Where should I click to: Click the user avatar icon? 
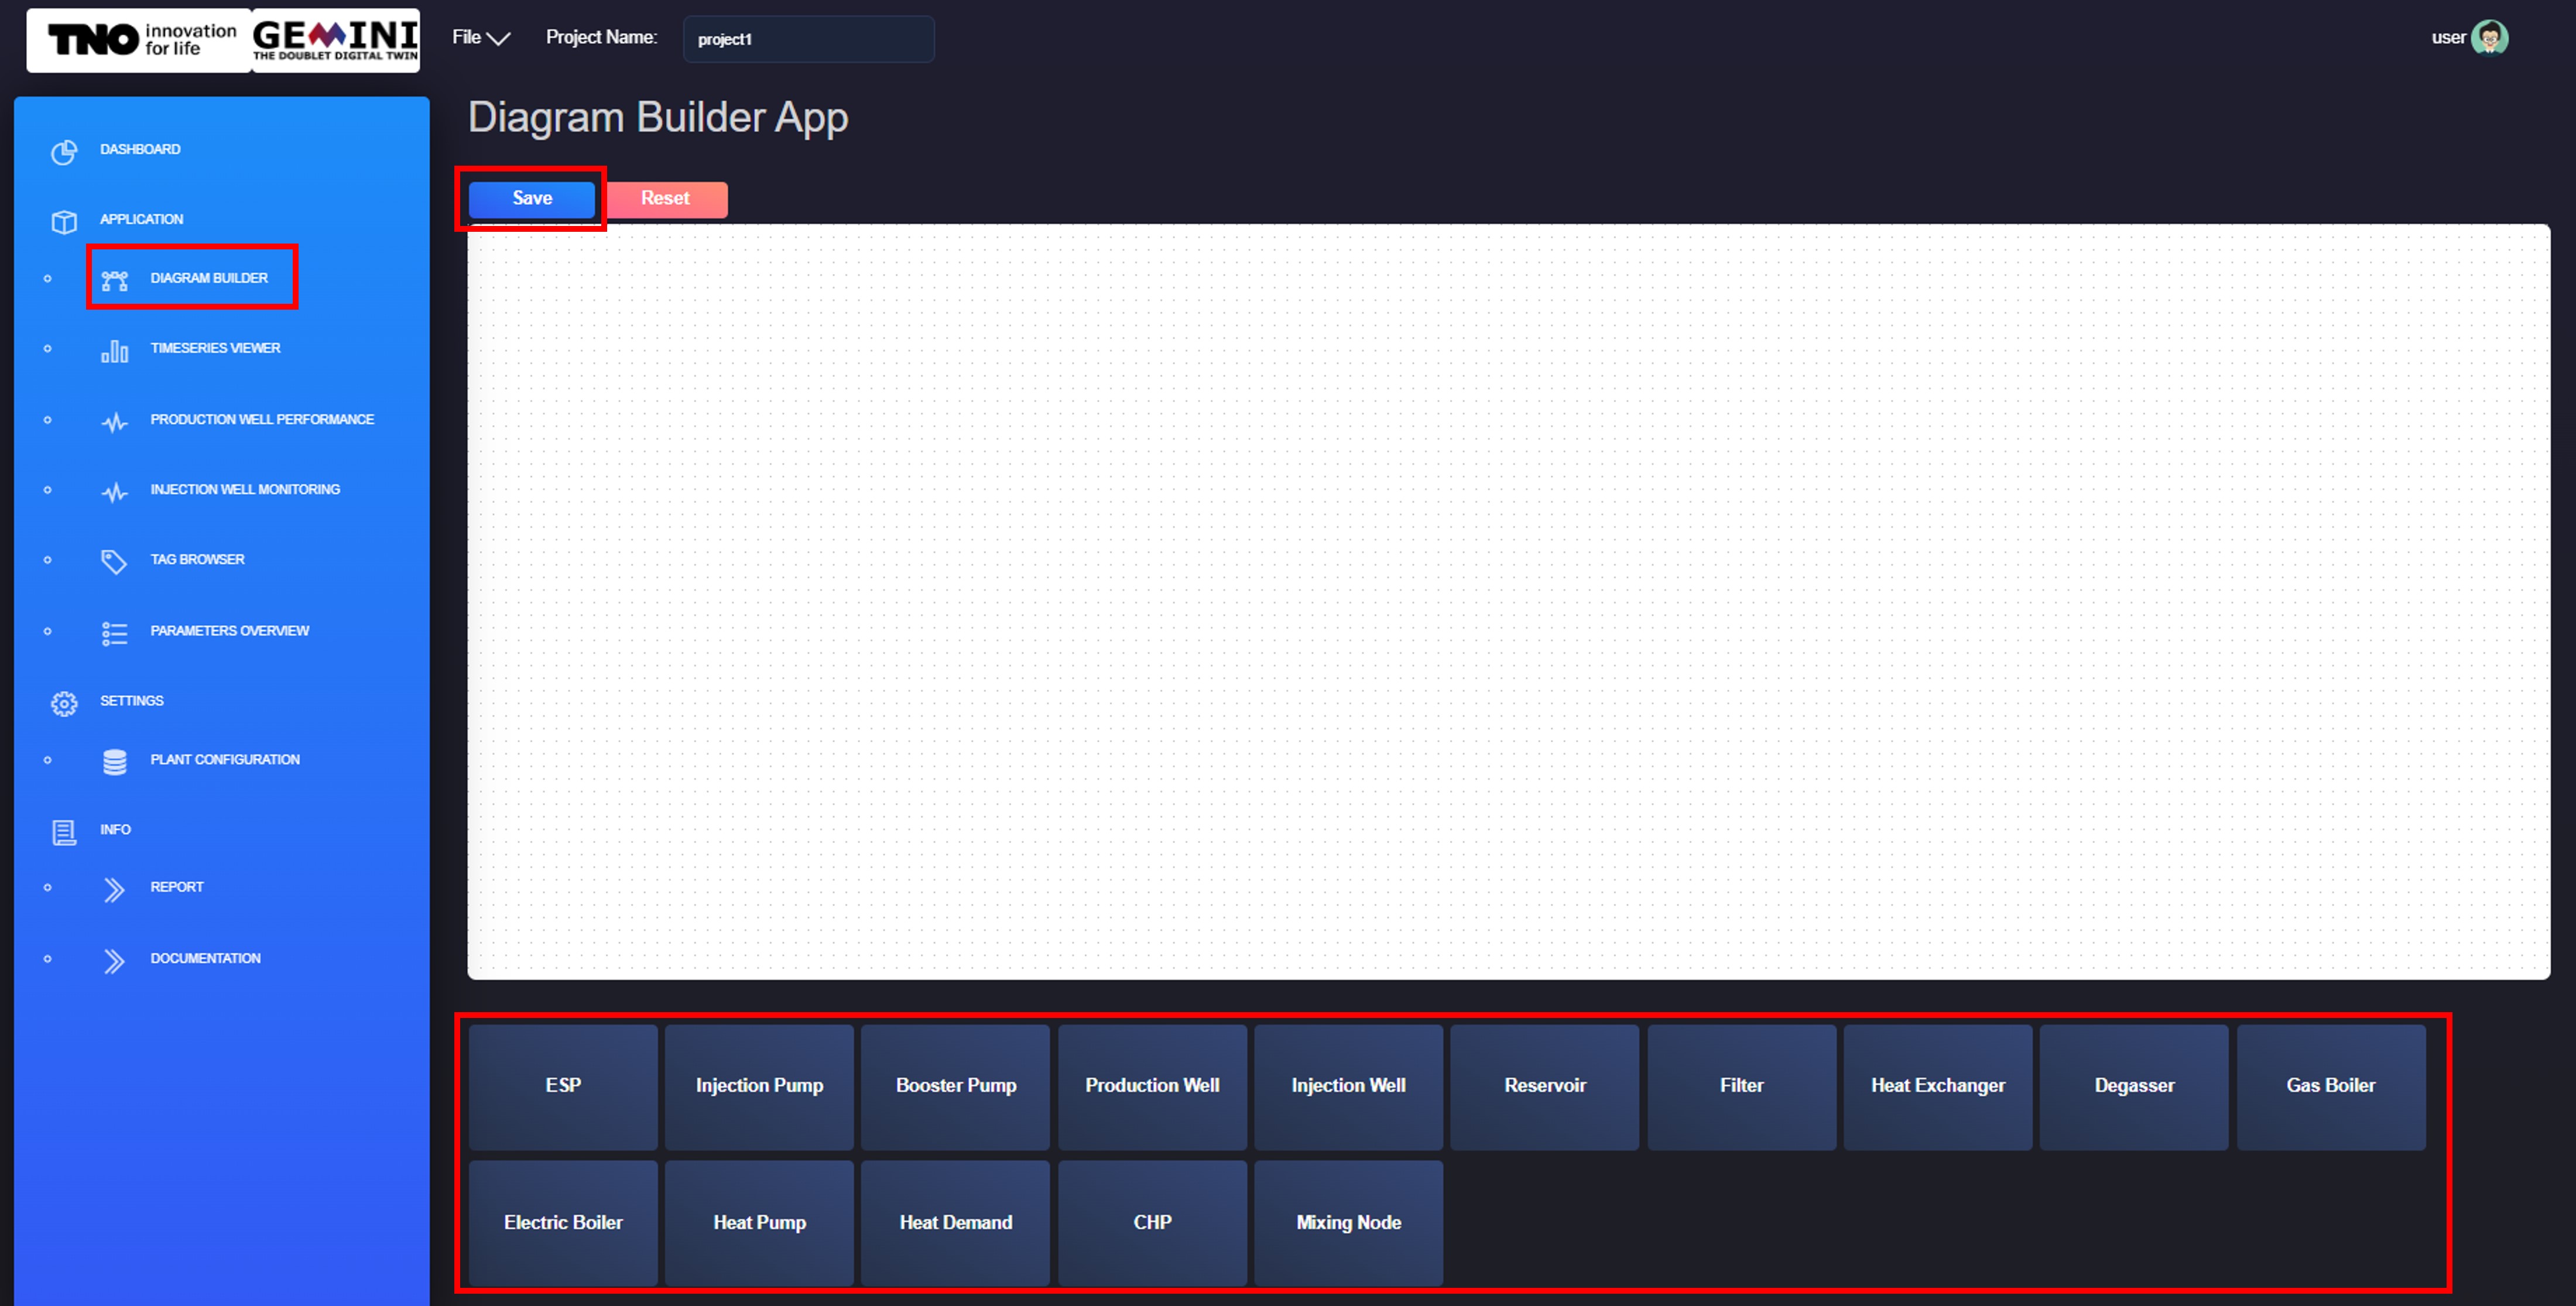pos(2489,38)
